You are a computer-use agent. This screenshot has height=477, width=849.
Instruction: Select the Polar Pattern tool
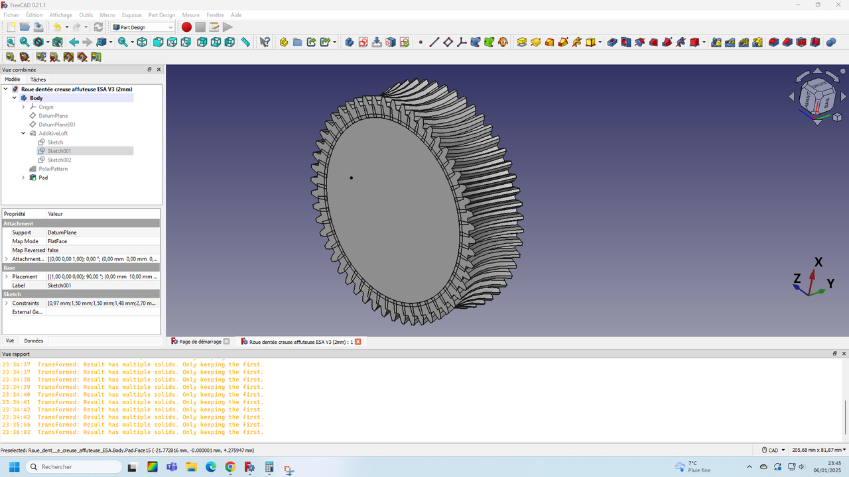744,42
